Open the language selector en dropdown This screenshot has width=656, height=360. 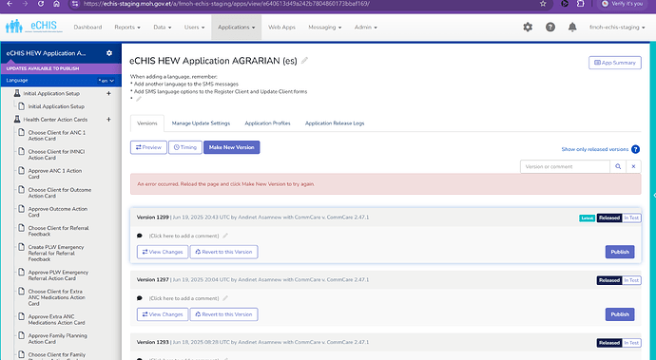tap(106, 81)
